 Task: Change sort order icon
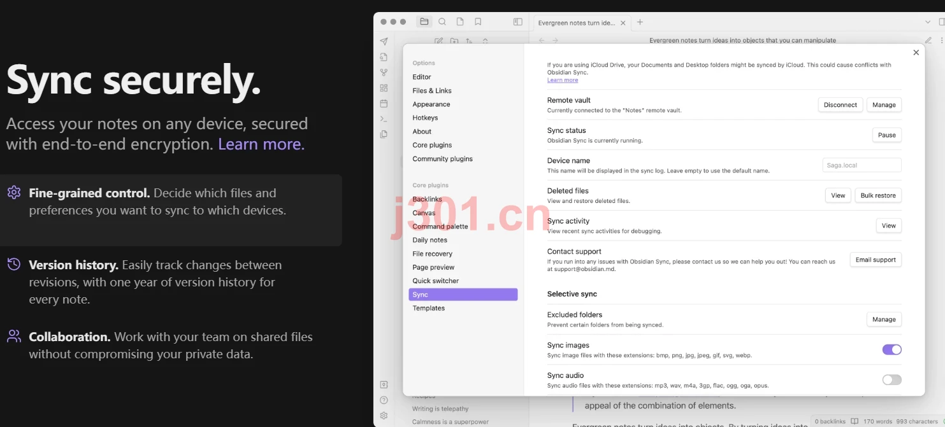coord(469,41)
